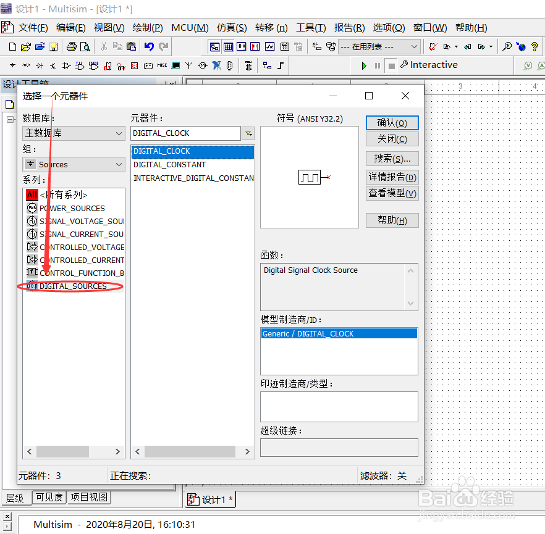
Task: Open the 仿真(S) menu
Action: (232, 28)
